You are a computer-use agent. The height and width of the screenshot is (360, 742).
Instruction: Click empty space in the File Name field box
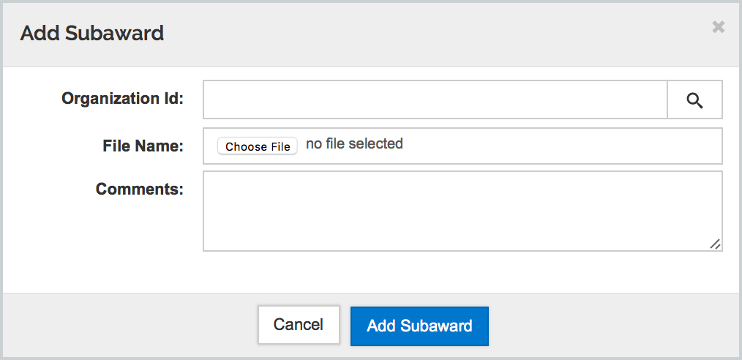click(x=563, y=146)
